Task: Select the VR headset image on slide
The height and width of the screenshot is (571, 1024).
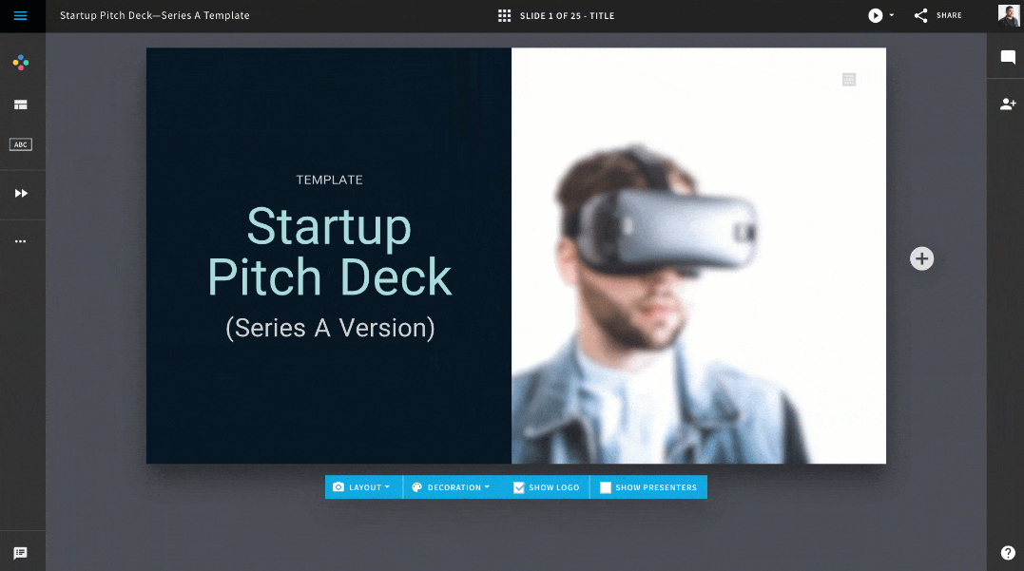Action: (699, 256)
